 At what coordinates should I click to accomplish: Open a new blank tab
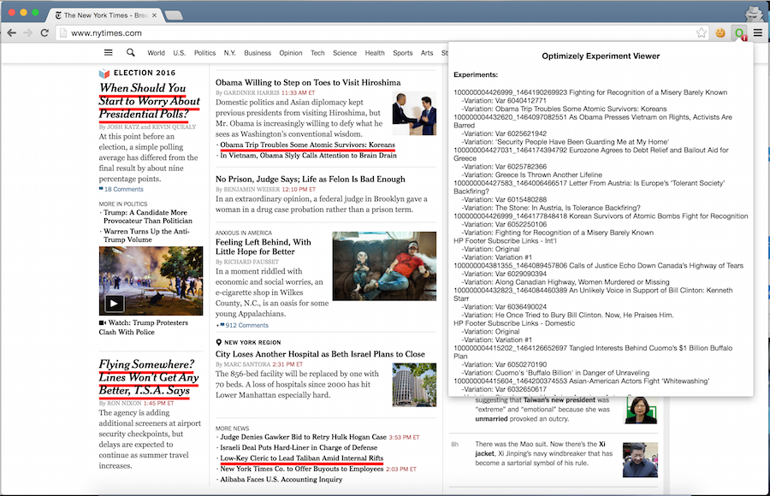(174, 15)
